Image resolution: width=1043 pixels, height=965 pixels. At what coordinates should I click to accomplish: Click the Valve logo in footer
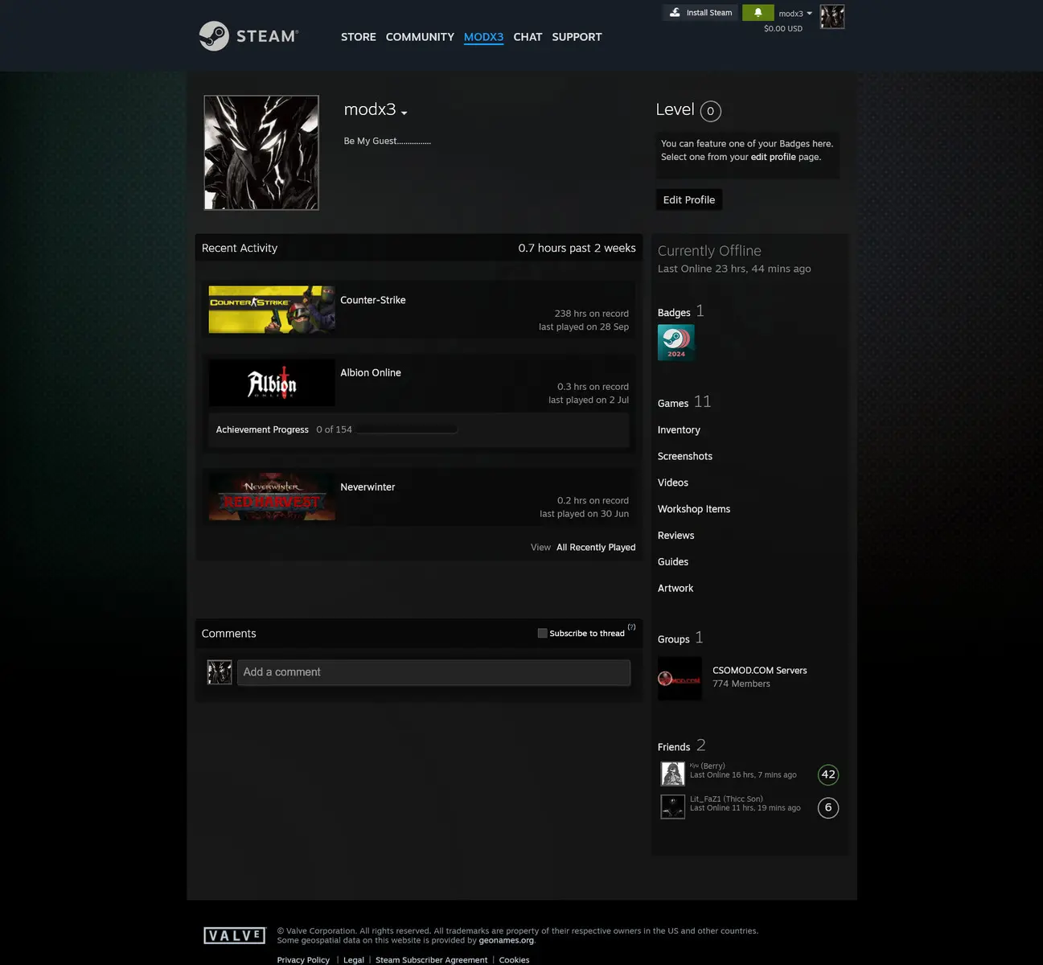(x=234, y=935)
